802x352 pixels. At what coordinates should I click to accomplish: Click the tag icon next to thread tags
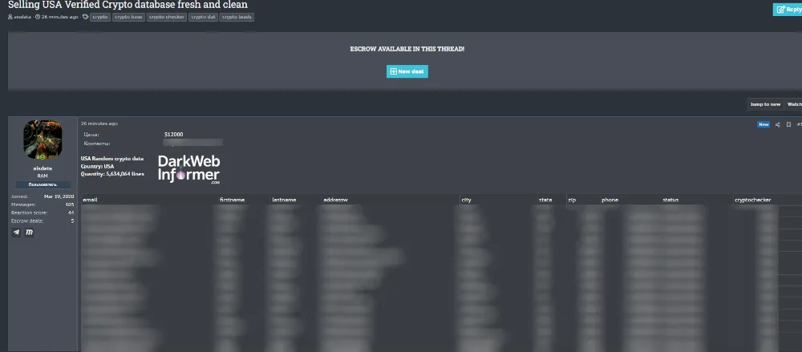85,17
